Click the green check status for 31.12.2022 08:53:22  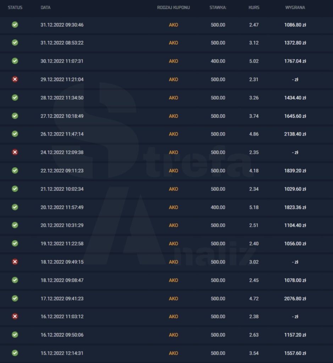15,43
